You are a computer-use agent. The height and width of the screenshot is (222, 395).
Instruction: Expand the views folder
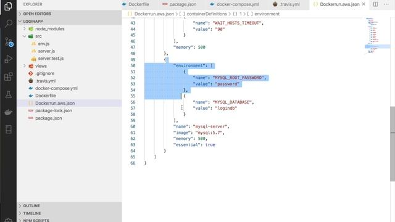[x=41, y=66]
